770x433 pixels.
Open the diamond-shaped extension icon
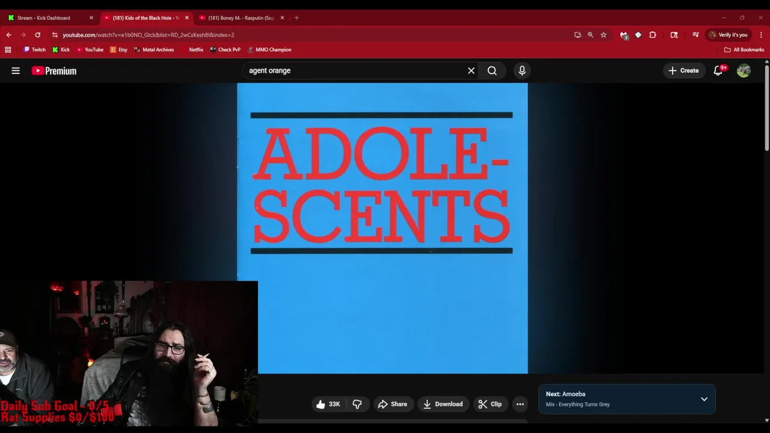point(638,35)
